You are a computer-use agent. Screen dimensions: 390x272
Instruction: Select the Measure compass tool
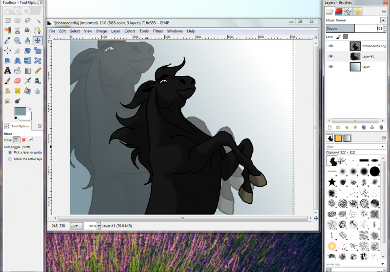[x=28, y=40]
